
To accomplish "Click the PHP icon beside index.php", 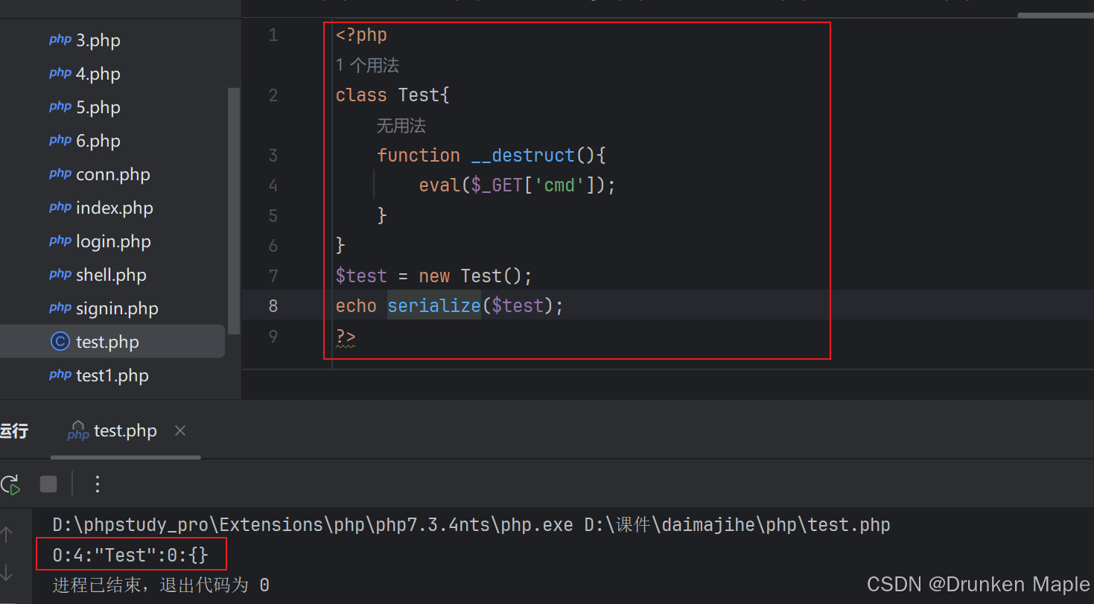I will coord(60,207).
